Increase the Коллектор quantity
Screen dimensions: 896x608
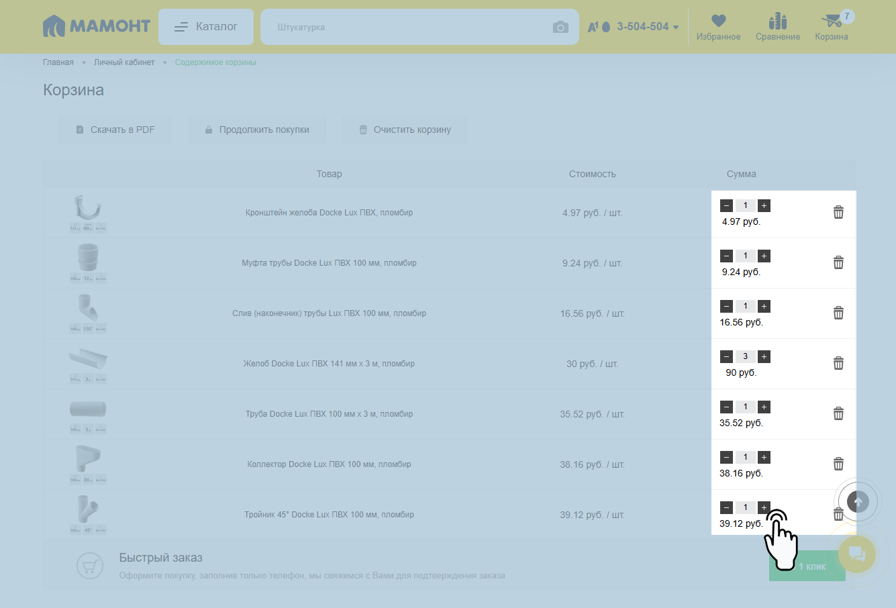click(x=764, y=458)
